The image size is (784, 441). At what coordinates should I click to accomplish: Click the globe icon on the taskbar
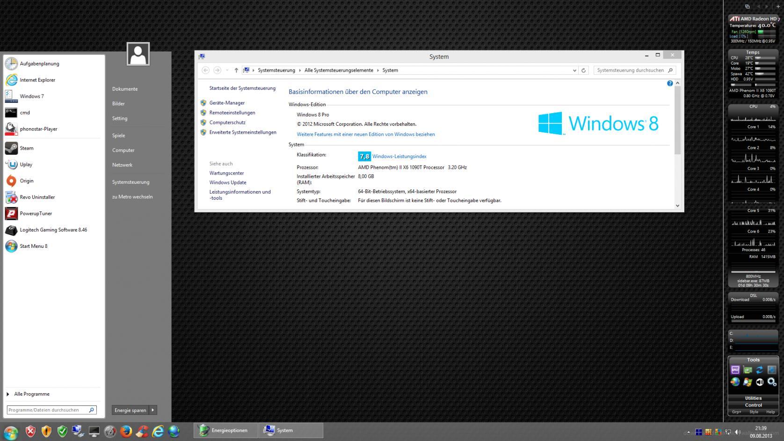[174, 431]
